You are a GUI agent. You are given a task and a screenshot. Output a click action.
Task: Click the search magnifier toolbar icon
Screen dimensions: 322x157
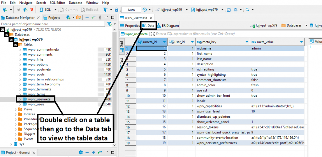pos(247,10)
